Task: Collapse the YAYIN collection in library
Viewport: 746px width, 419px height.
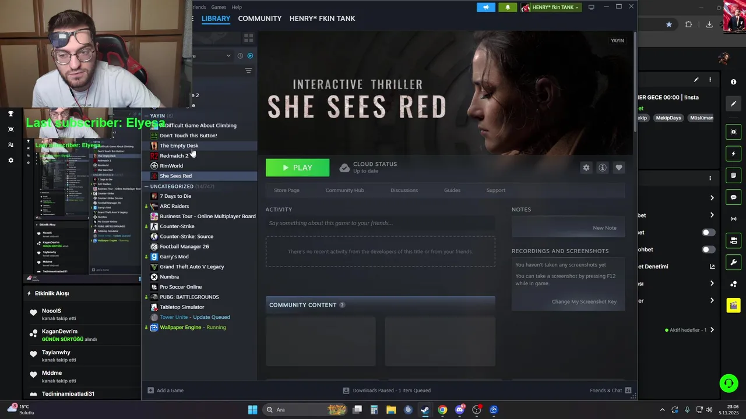Action: coord(146,116)
